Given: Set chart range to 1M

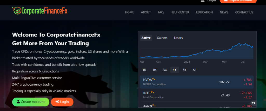Looking at the screenshot, I should [154, 70].
